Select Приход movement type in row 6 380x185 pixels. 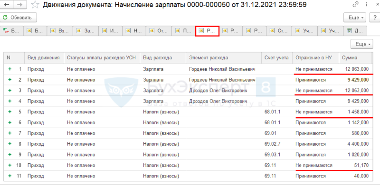(x=36, y=122)
